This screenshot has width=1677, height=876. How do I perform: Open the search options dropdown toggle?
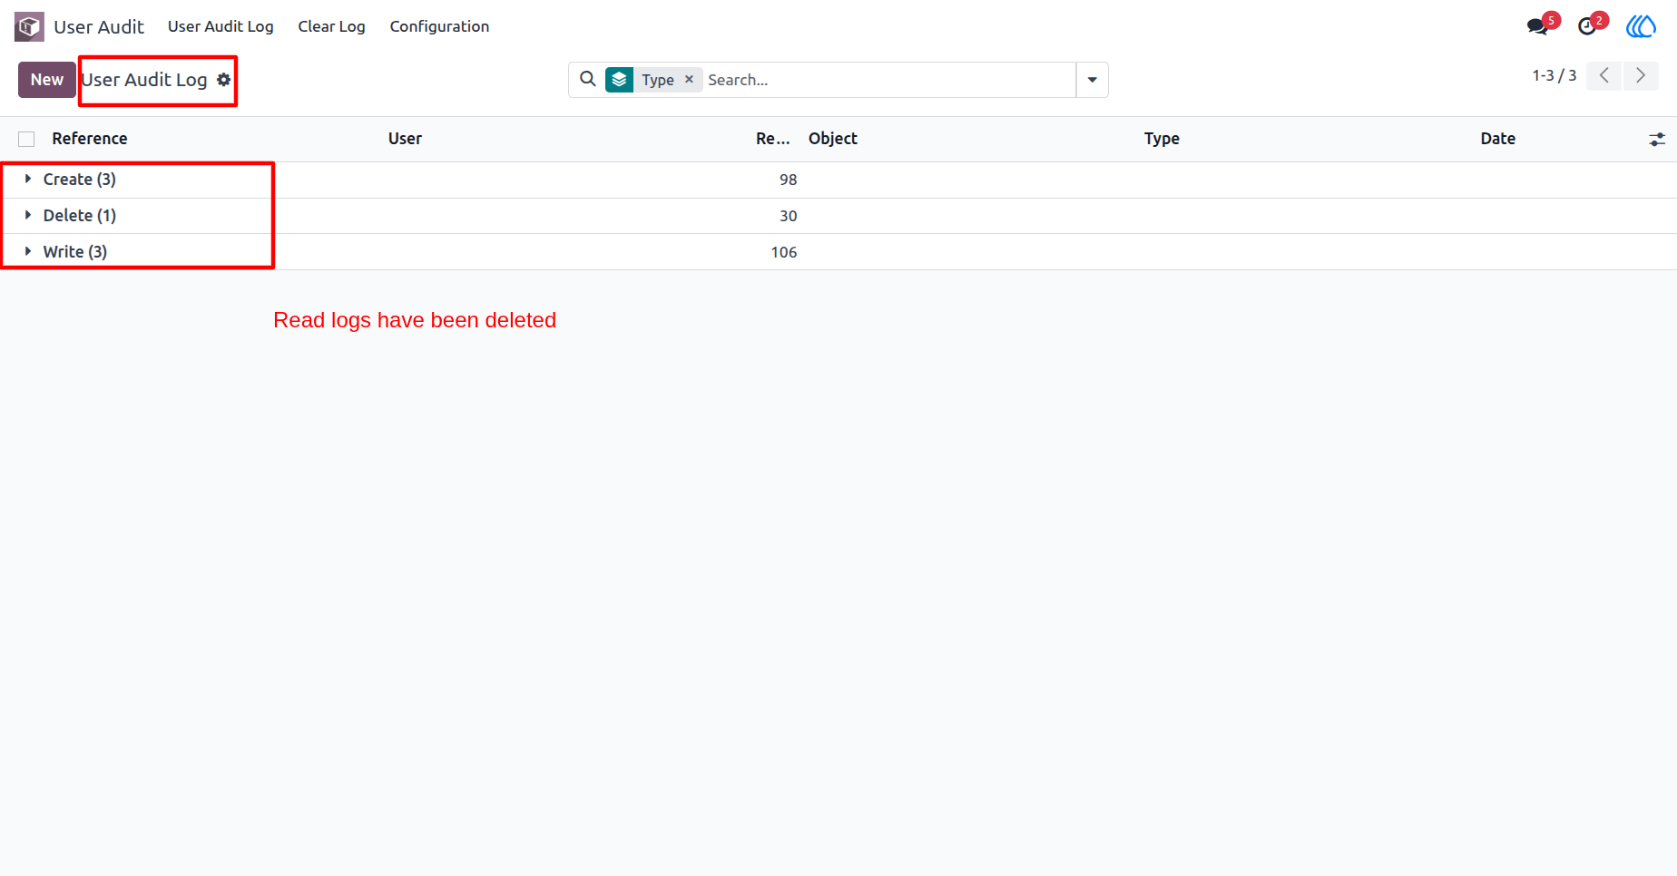click(1093, 80)
